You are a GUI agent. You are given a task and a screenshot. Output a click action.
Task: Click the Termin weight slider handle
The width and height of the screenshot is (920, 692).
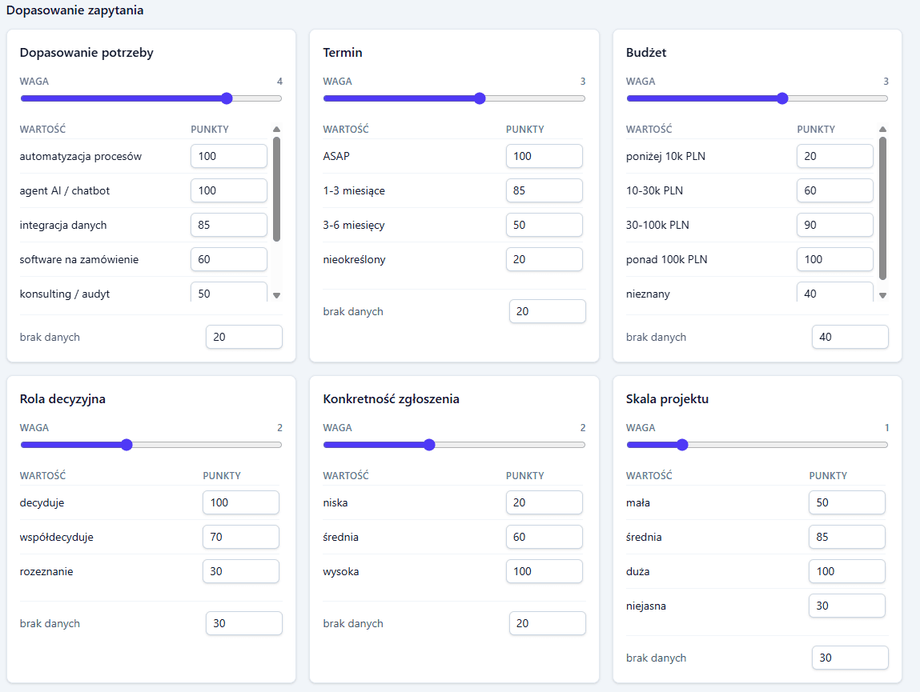coord(480,98)
